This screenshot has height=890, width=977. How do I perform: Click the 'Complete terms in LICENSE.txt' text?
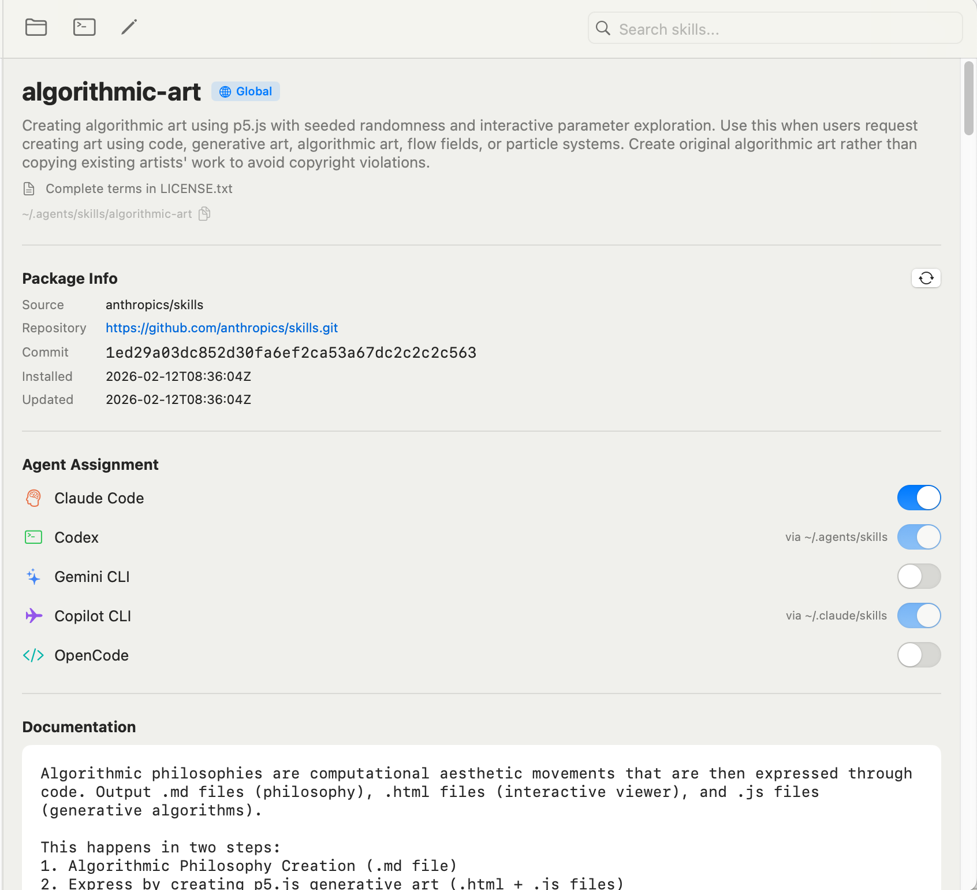[139, 189]
